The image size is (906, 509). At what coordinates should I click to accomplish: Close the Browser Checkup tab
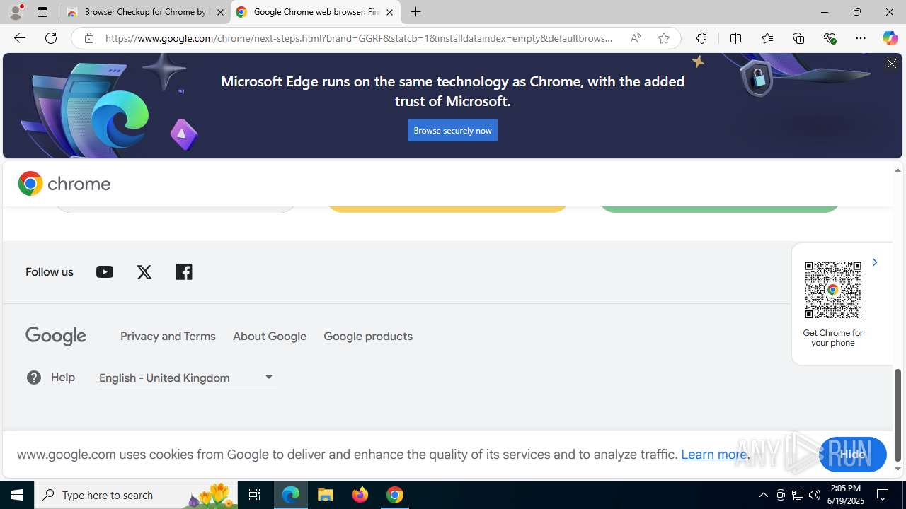pos(220,12)
